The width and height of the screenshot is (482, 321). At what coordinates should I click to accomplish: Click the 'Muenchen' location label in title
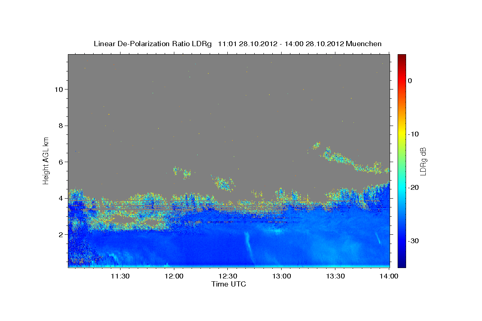pyautogui.click(x=364, y=44)
